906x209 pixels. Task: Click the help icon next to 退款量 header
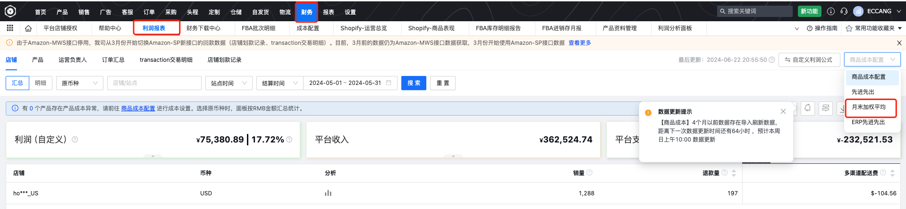pos(724,173)
